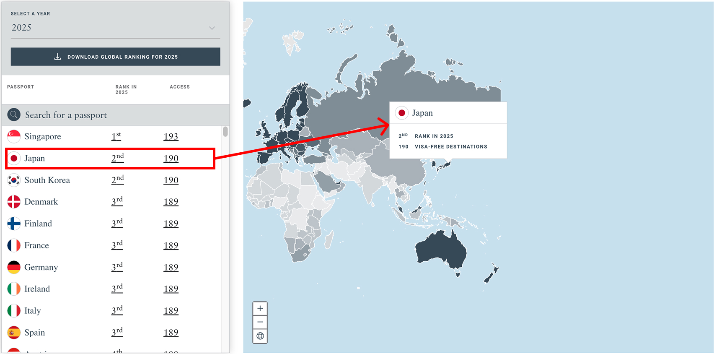Open South Korea's 190 access link
The width and height of the screenshot is (714, 354).
[x=171, y=180]
